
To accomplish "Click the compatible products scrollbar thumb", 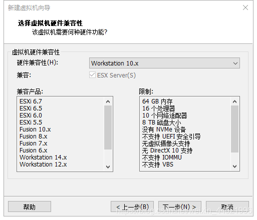I will (x=108, y=127).
